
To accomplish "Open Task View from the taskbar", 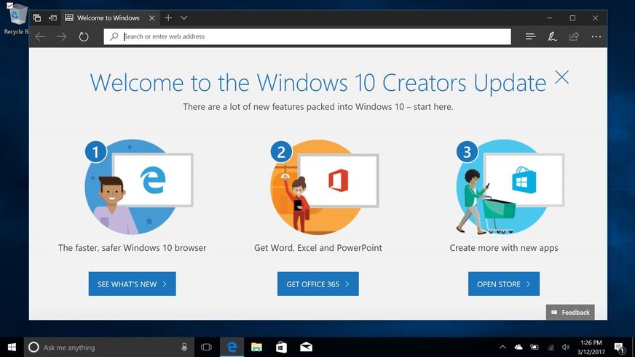I will [x=206, y=348].
